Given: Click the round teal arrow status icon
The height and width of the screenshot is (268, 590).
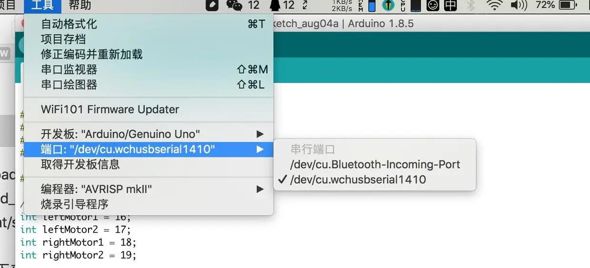Looking at the screenshot, I should 389,6.
